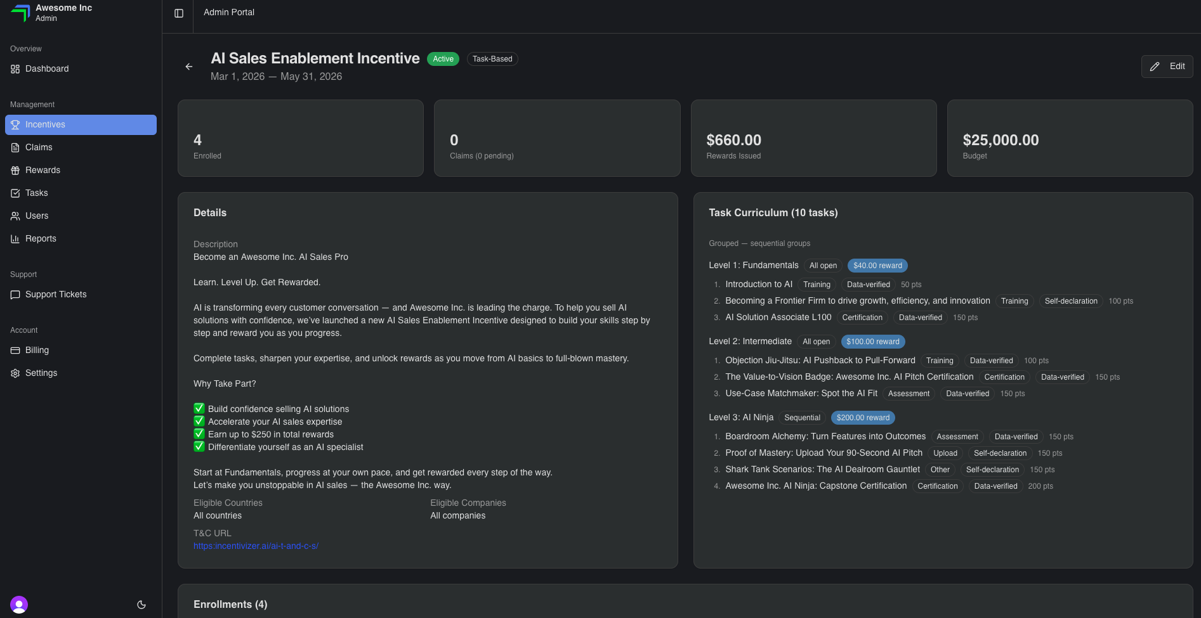This screenshot has height=618, width=1201.
Task: Click the Assessment tag on Use-Case Matchmaker
Action: click(x=909, y=394)
